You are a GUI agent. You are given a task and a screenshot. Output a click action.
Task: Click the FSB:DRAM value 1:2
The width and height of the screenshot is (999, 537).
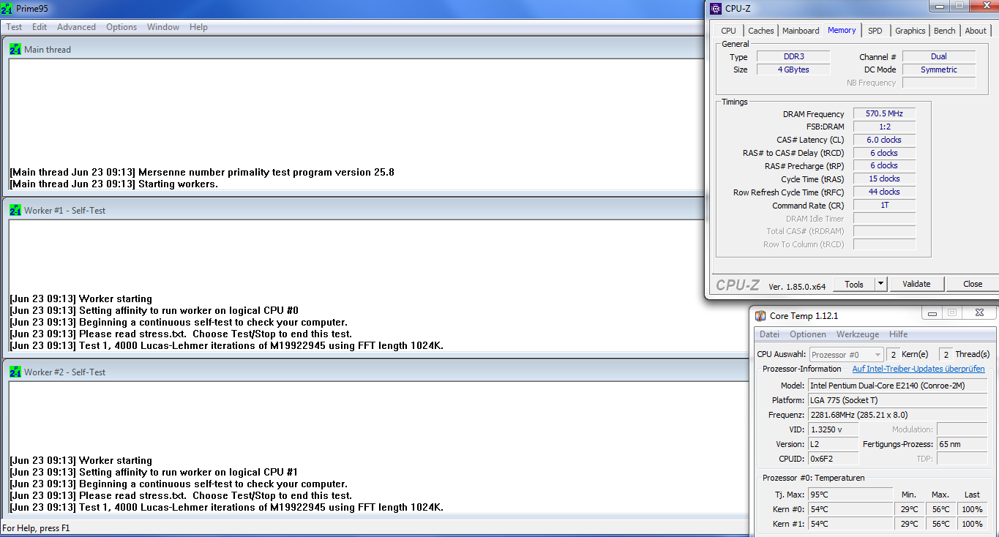pos(884,127)
